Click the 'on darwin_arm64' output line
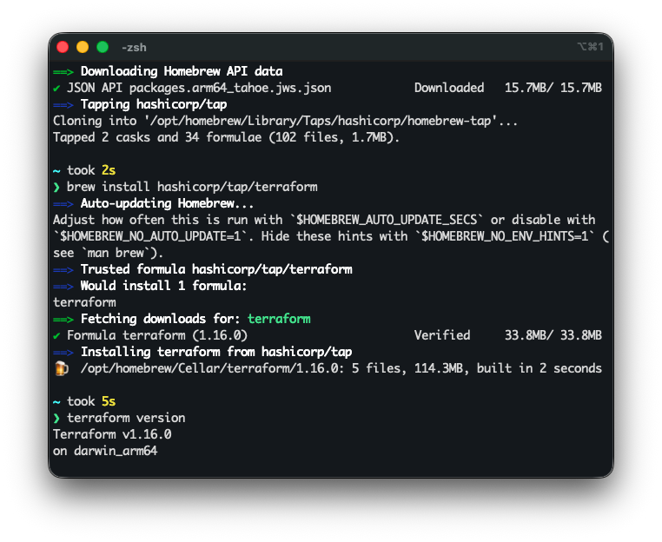The width and height of the screenshot is (662, 542). pos(105,451)
